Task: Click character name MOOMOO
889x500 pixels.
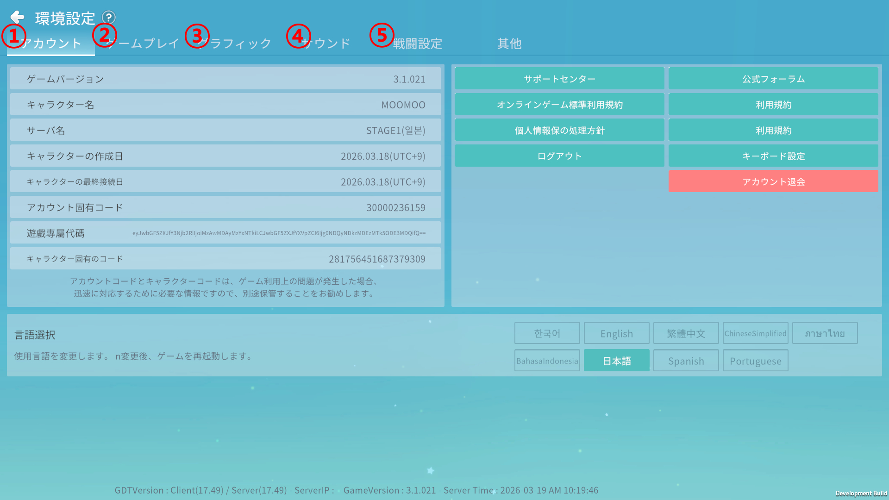Action: click(403, 105)
